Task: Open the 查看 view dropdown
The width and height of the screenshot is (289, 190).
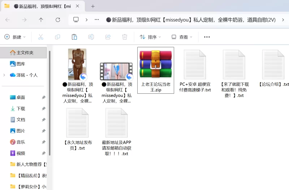Action: [x=182, y=37]
